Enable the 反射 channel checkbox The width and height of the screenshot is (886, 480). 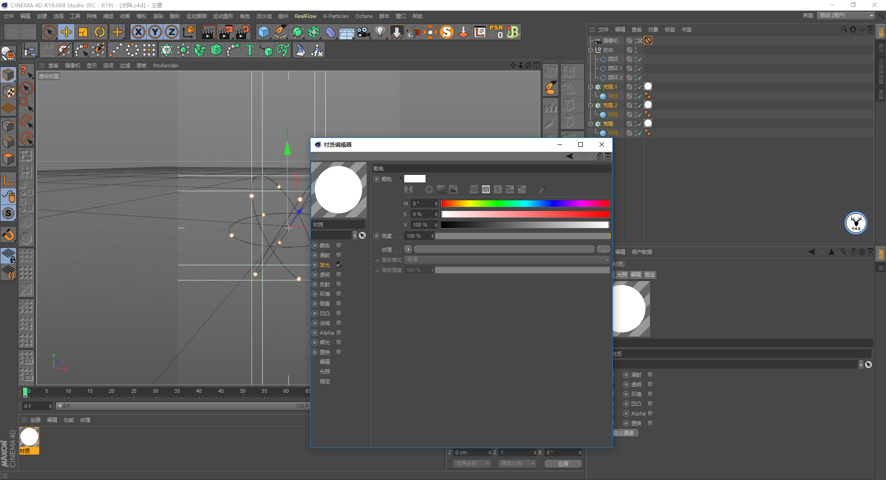coord(339,284)
